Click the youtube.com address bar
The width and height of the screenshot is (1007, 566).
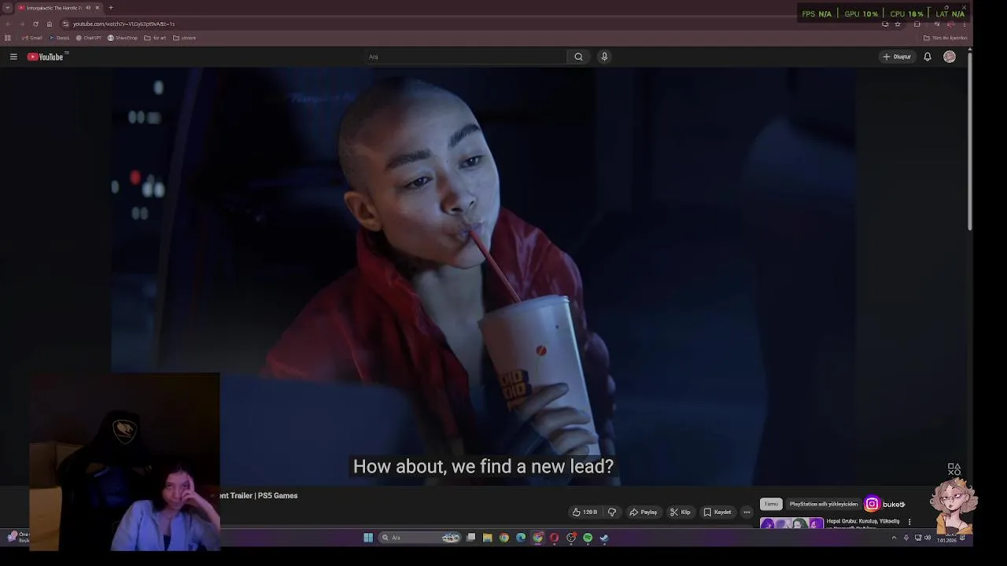click(x=472, y=24)
